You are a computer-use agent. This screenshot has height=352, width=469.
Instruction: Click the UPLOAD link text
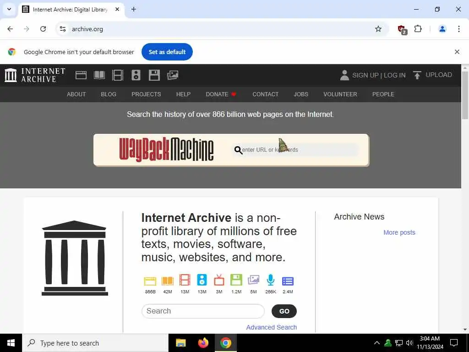(439, 75)
